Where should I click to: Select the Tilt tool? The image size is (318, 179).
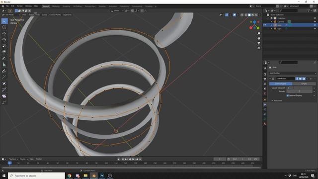point(4,89)
